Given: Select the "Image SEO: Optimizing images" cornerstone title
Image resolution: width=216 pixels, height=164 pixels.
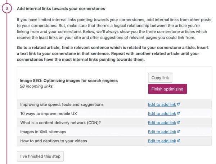Looking at the screenshot, I should point(69,81).
